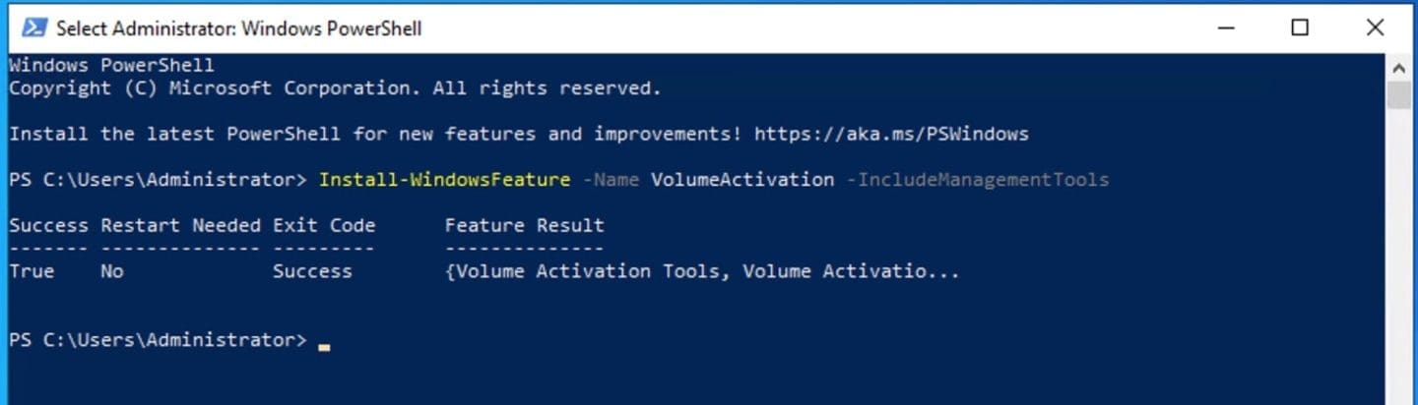Click the Exit Code column header
Viewport: 1418px width, 405px height.
pyautogui.click(x=324, y=225)
